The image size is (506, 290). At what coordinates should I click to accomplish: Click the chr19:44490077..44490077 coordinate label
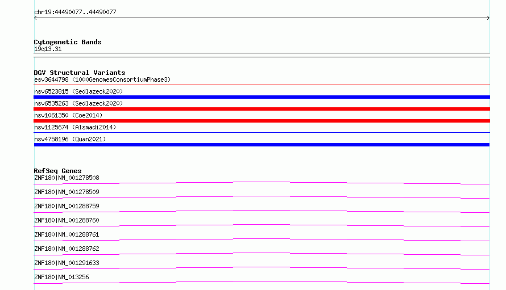[x=75, y=12]
